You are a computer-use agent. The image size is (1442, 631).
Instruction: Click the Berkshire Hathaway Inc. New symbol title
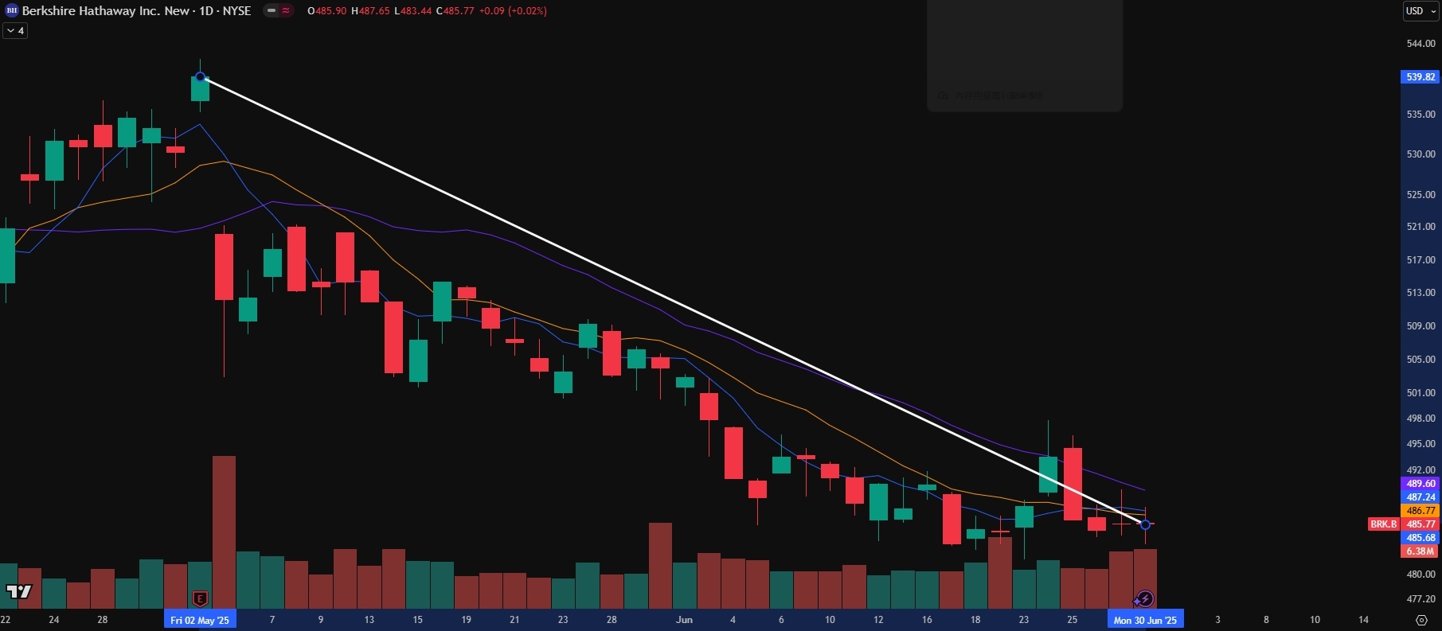106,11
